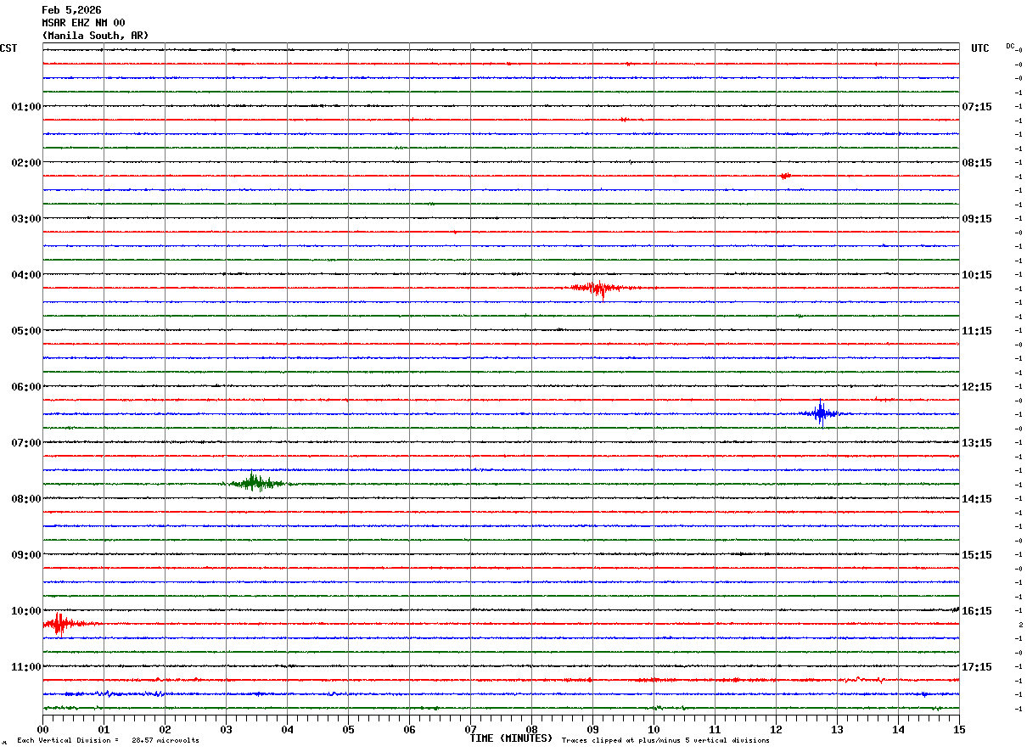Viewport: 1027px width, 752px height.
Task: Click the red seismic burst near minute 9
Action: [x=600, y=289]
